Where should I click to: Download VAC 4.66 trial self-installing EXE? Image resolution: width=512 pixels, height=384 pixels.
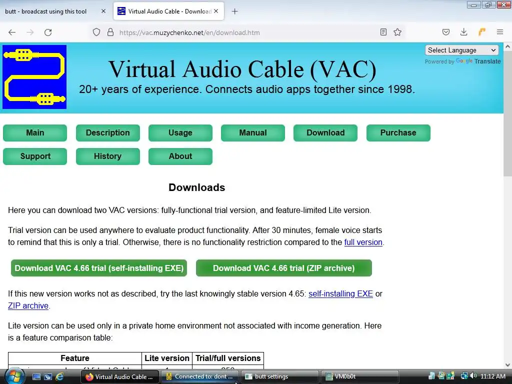point(99,268)
